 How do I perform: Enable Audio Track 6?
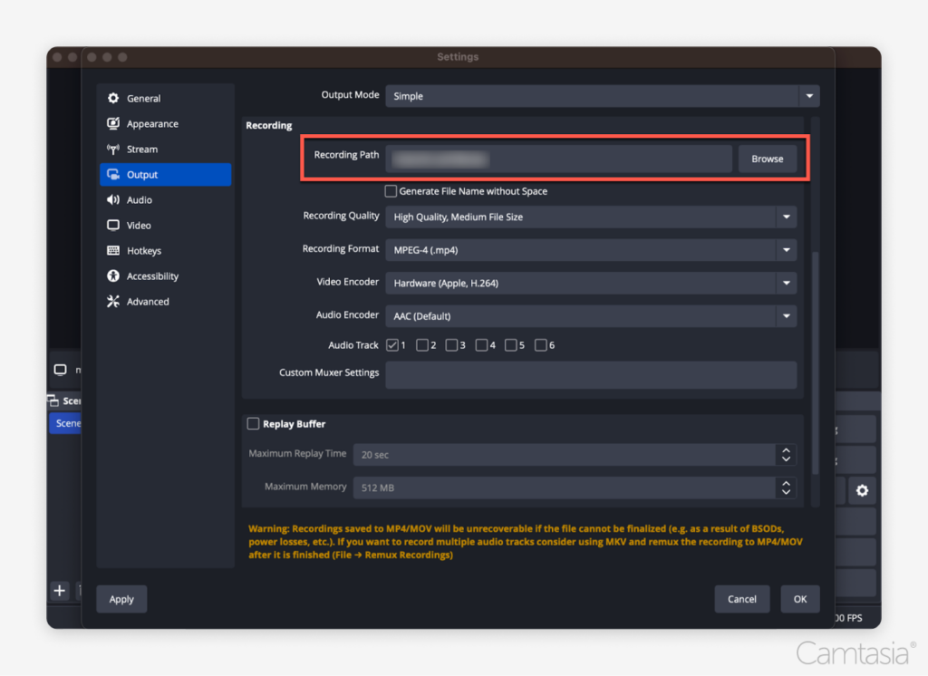[540, 345]
